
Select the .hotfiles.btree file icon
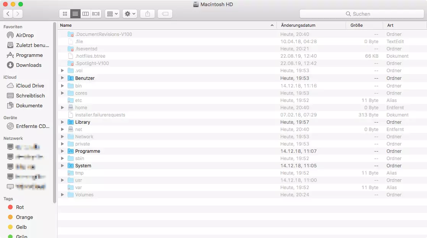(71, 56)
